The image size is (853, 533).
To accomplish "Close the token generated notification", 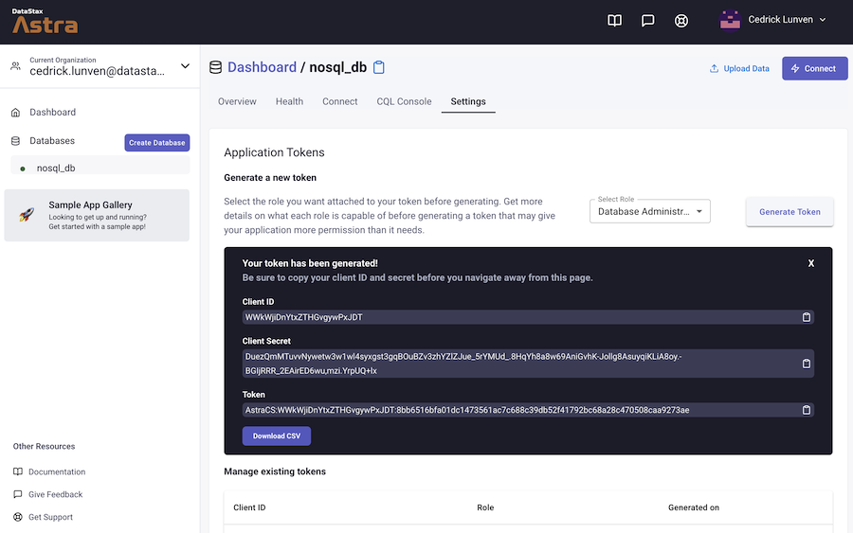I will pyautogui.click(x=811, y=263).
